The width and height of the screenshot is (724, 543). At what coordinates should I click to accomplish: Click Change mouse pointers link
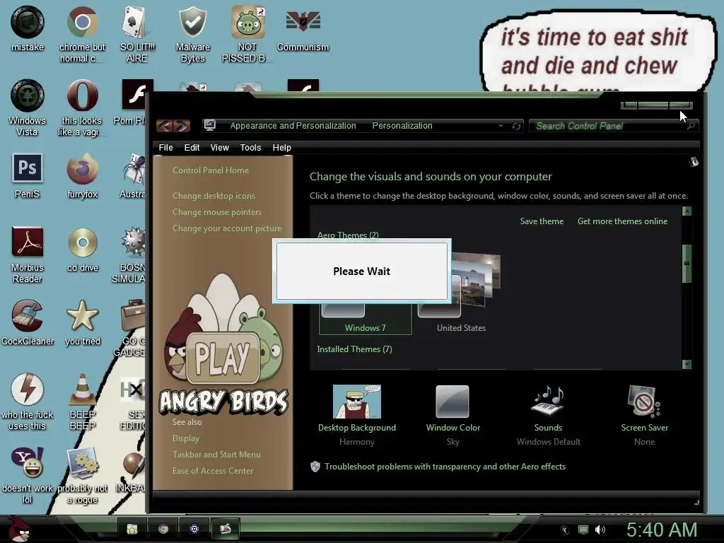click(217, 212)
